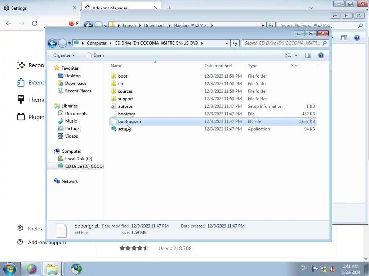Open Videos library

pyautogui.click(x=71, y=136)
